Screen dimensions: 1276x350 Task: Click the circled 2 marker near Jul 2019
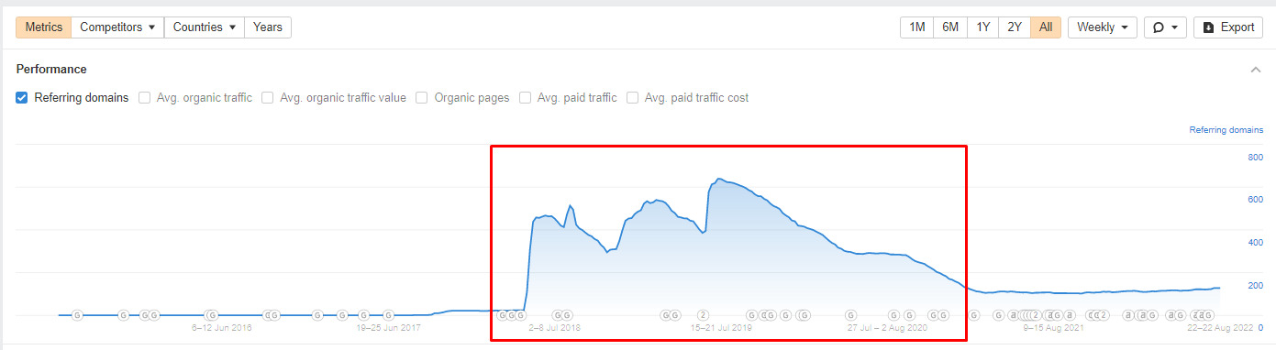click(704, 315)
